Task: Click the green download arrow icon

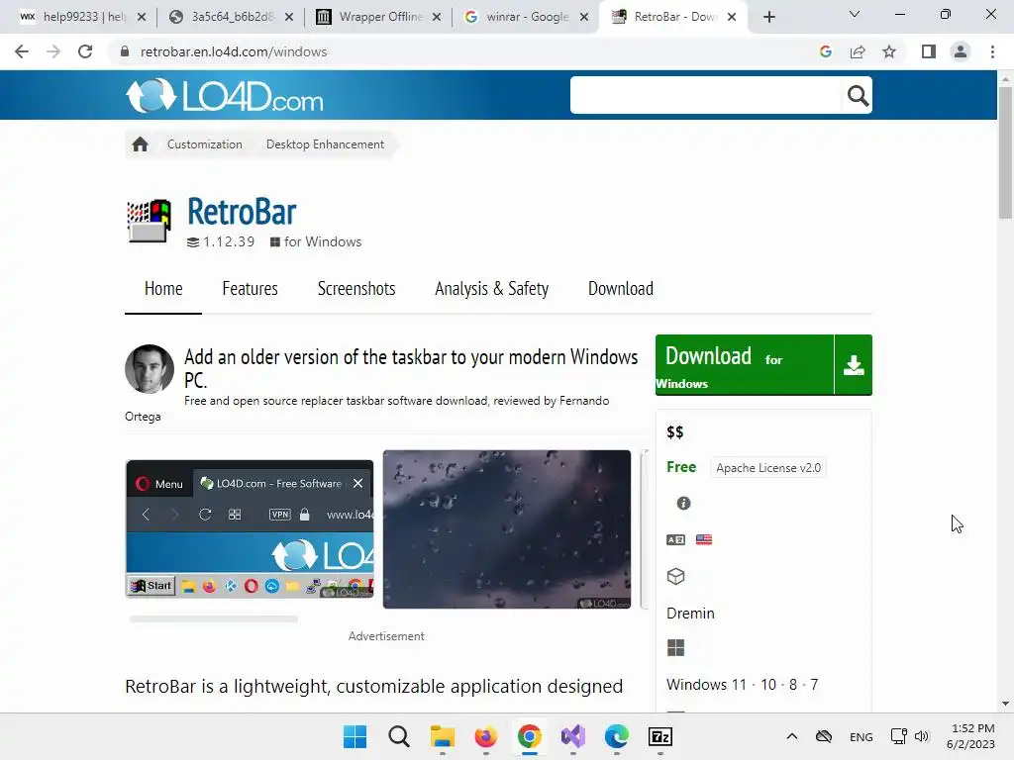Action: [x=854, y=365]
